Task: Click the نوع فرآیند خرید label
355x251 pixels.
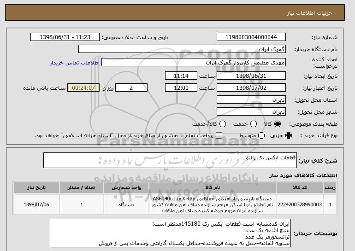Action: [319, 136]
